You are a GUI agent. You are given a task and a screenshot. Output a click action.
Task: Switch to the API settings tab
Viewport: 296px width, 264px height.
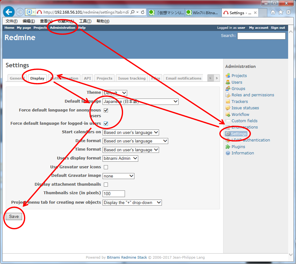pos(87,78)
